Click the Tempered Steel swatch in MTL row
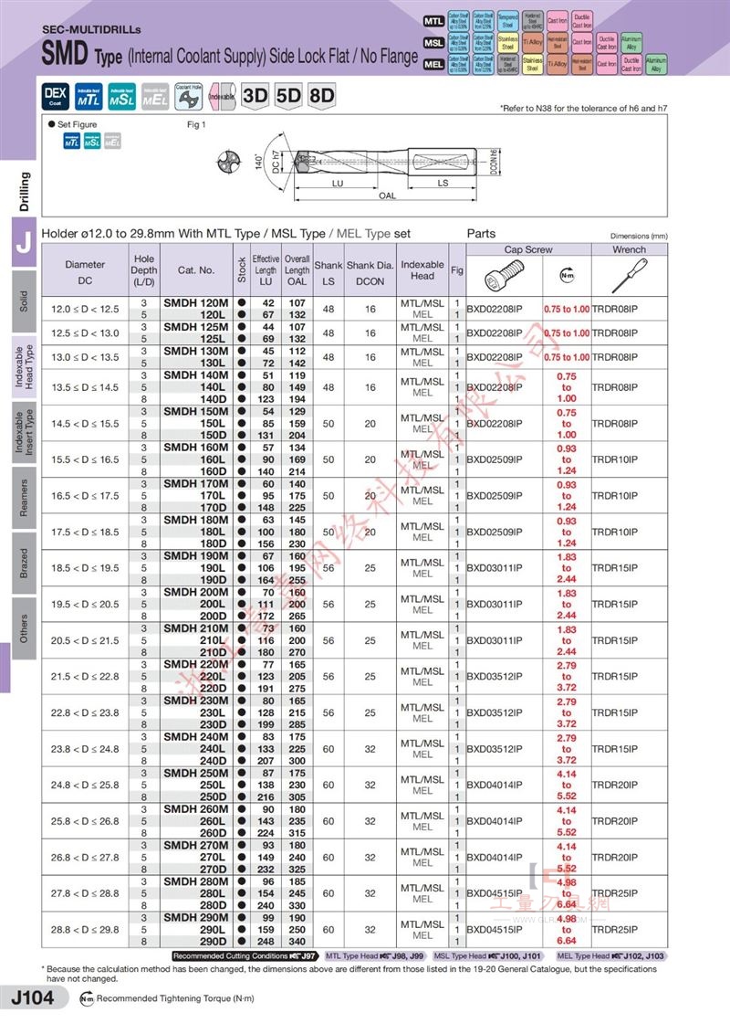 (x=507, y=21)
